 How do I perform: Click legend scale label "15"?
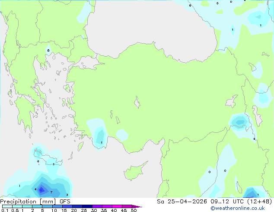(x=64, y=210)
